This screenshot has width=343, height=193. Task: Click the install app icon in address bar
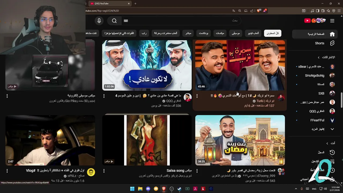[x=246, y=11]
